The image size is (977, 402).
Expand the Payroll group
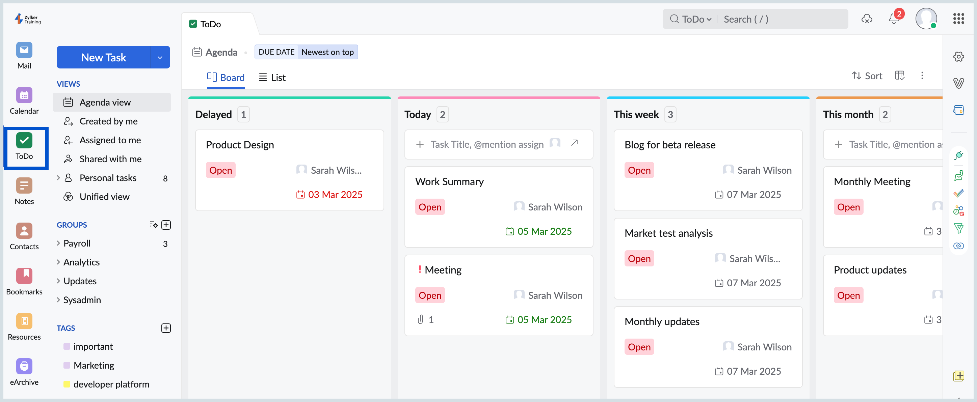pyautogui.click(x=58, y=243)
